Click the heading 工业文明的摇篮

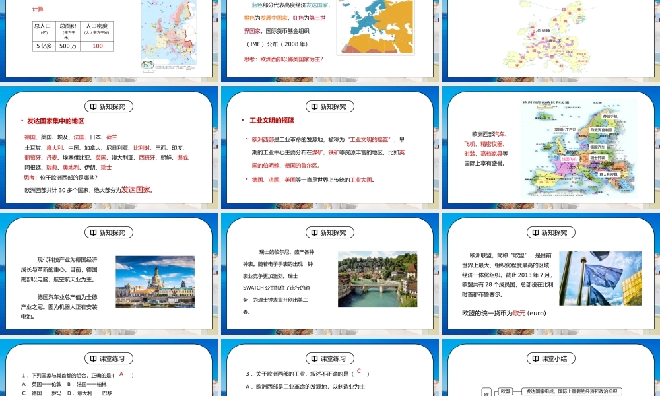click(x=272, y=121)
